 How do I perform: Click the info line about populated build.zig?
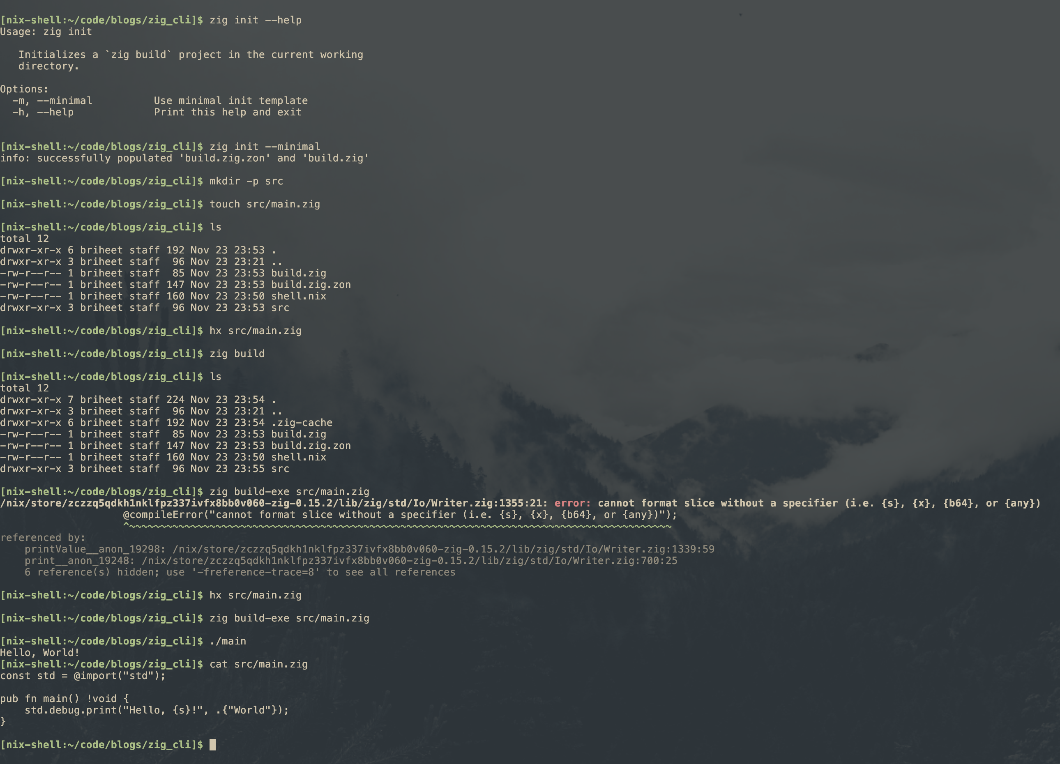click(184, 158)
